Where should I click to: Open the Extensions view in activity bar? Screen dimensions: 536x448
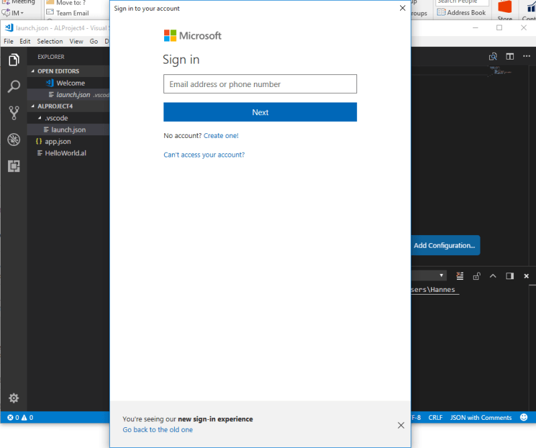pos(13,166)
